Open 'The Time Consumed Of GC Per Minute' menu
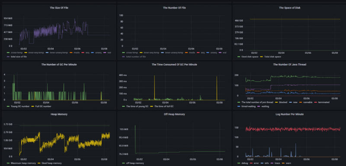Viewport: 346px width, 166px height. (x=174, y=65)
